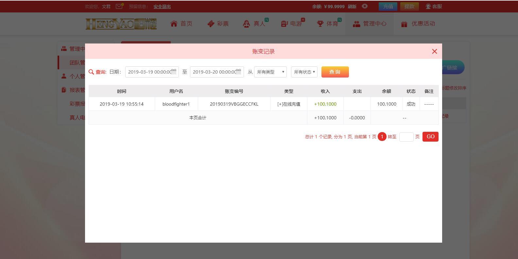Click the HengYao logo
Viewport: 518px width, 259px height.
tap(121, 24)
